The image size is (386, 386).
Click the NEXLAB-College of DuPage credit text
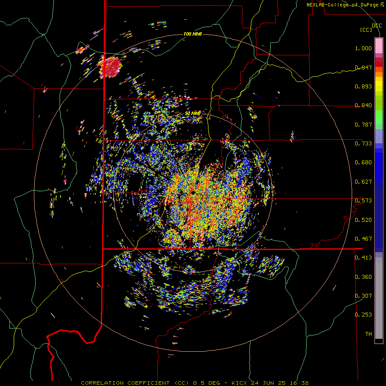point(345,5)
